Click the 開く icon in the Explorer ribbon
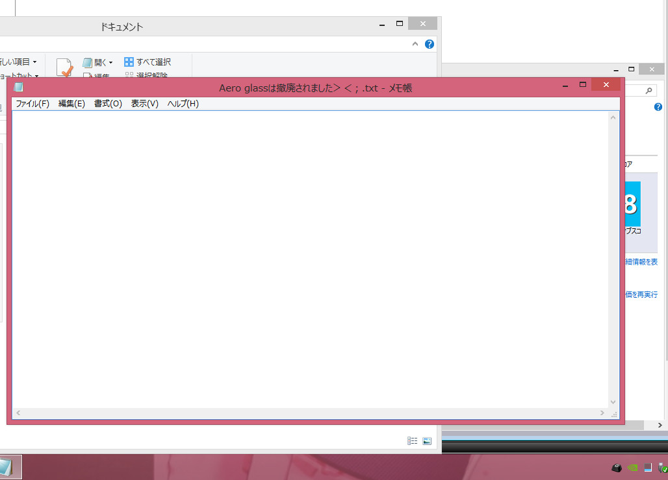This screenshot has height=480, width=668. 87,62
